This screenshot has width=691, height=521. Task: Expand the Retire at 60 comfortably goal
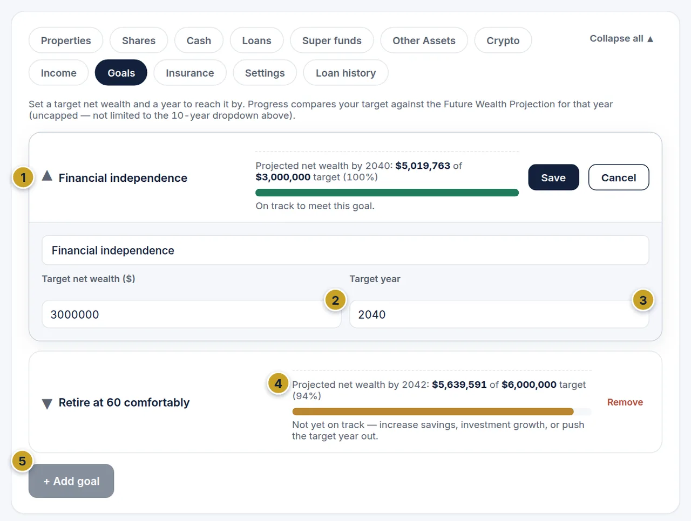[x=47, y=404]
